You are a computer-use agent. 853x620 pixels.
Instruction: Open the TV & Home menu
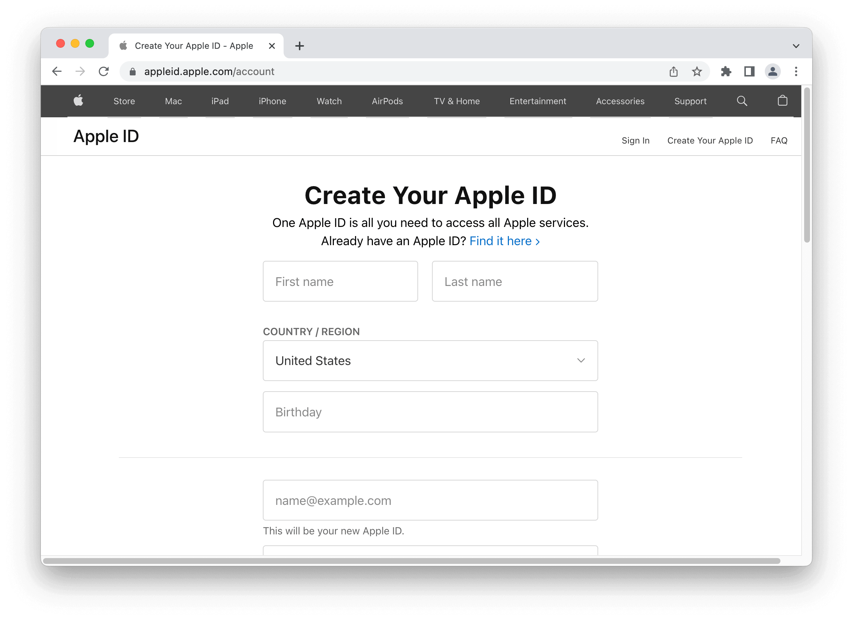pos(457,101)
